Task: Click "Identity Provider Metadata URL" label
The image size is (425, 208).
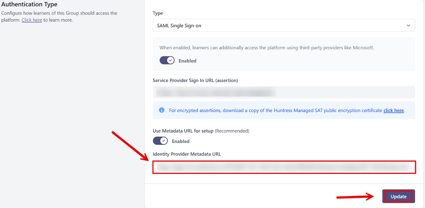Action: [187, 154]
